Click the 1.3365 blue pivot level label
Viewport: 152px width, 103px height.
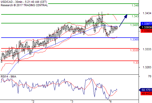click(134, 39)
